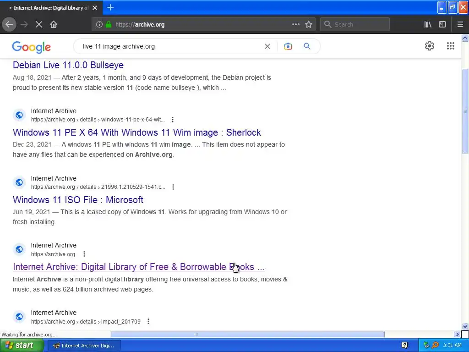This screenshot has width=469, height=352.
Task: Select Internet Archive taskbar window button
Action: (84, 346)
